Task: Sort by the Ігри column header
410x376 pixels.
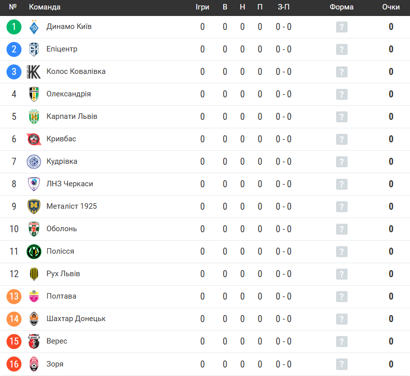Action: click(202, 7)
